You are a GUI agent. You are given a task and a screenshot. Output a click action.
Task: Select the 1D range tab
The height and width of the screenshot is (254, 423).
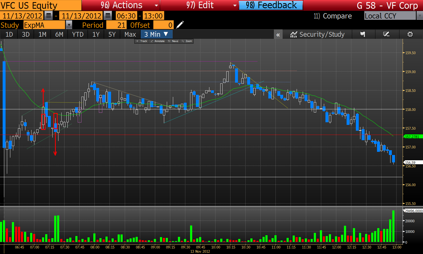point(9,34)
